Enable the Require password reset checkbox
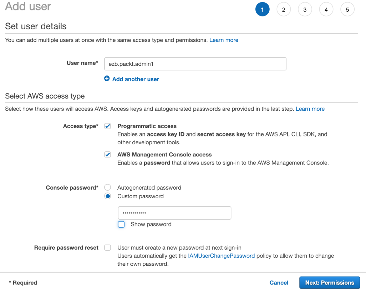This screenshot has width=366, height=291. click(x=108, y=247)
